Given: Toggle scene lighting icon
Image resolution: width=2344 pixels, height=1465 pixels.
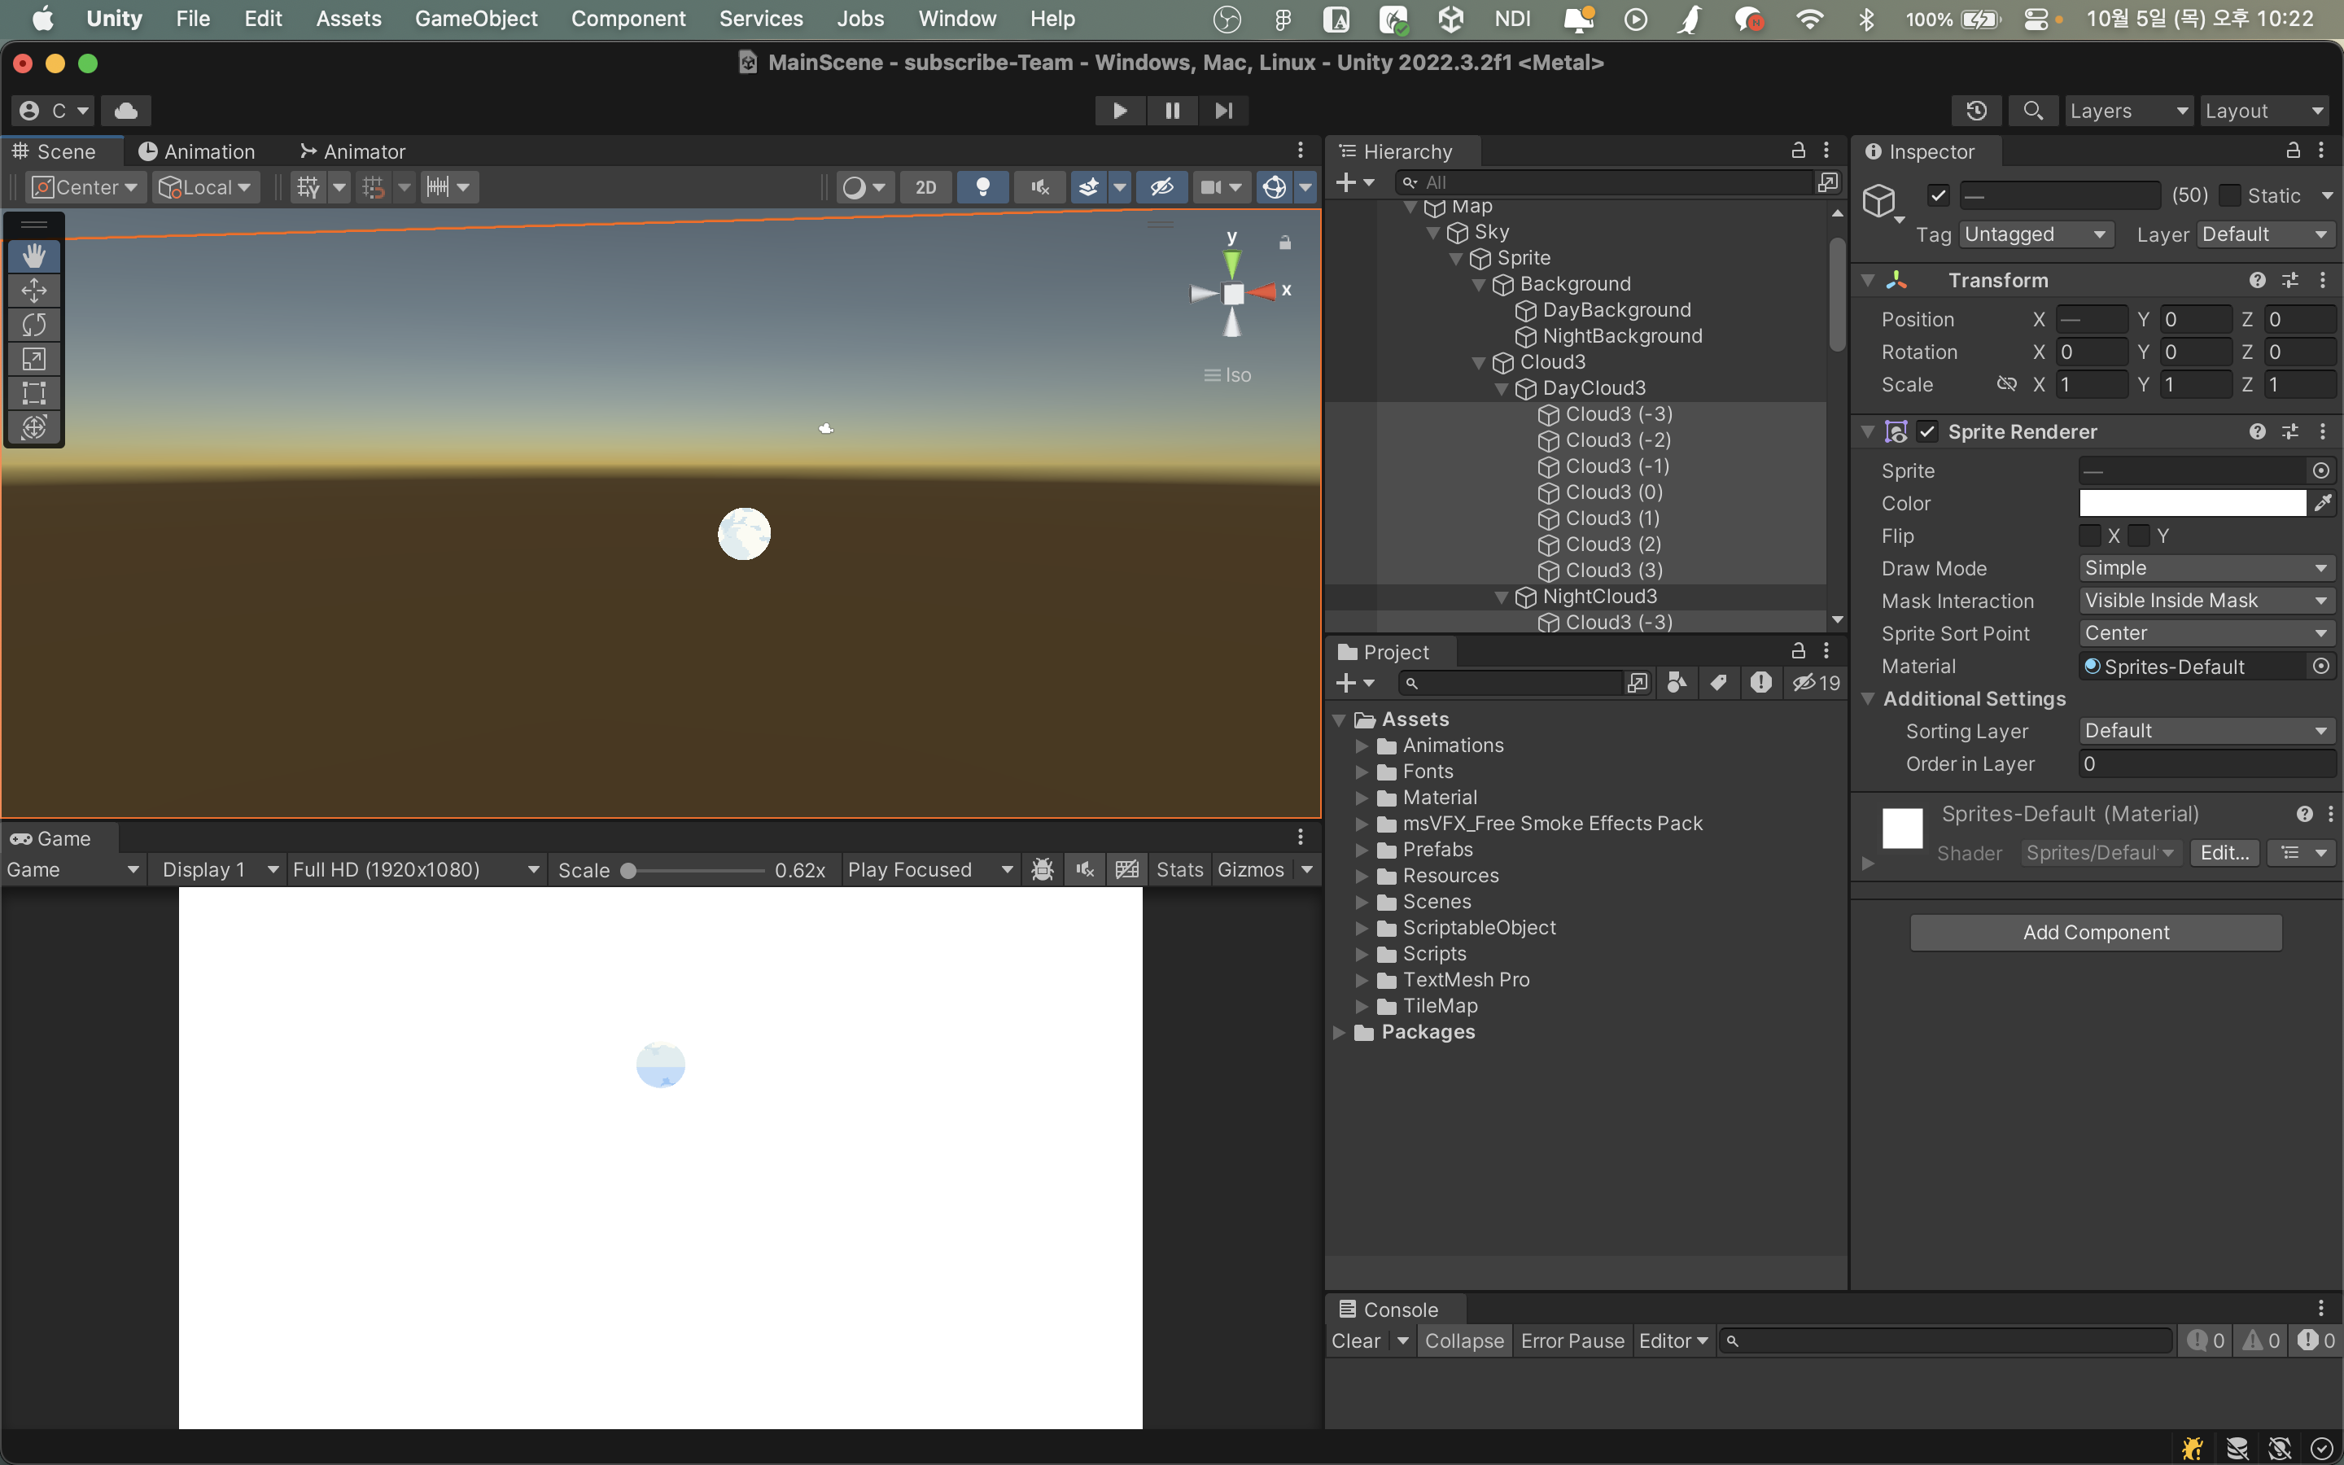Looking at the screenshot, I should click(982, 187).
